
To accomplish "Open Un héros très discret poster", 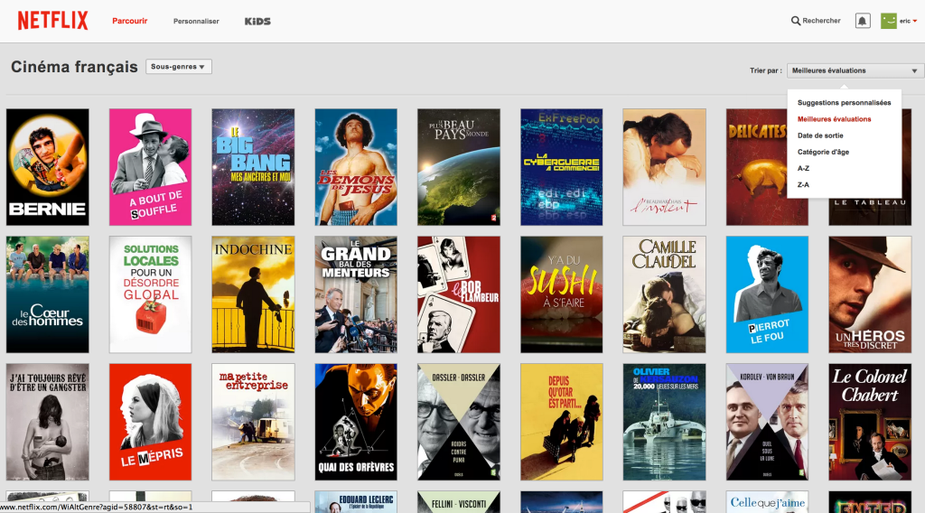I will click(x=870, y=294).
